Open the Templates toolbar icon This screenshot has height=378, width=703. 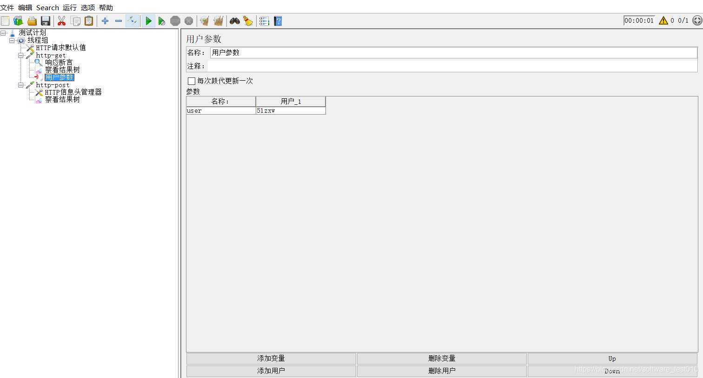(18, 21)
